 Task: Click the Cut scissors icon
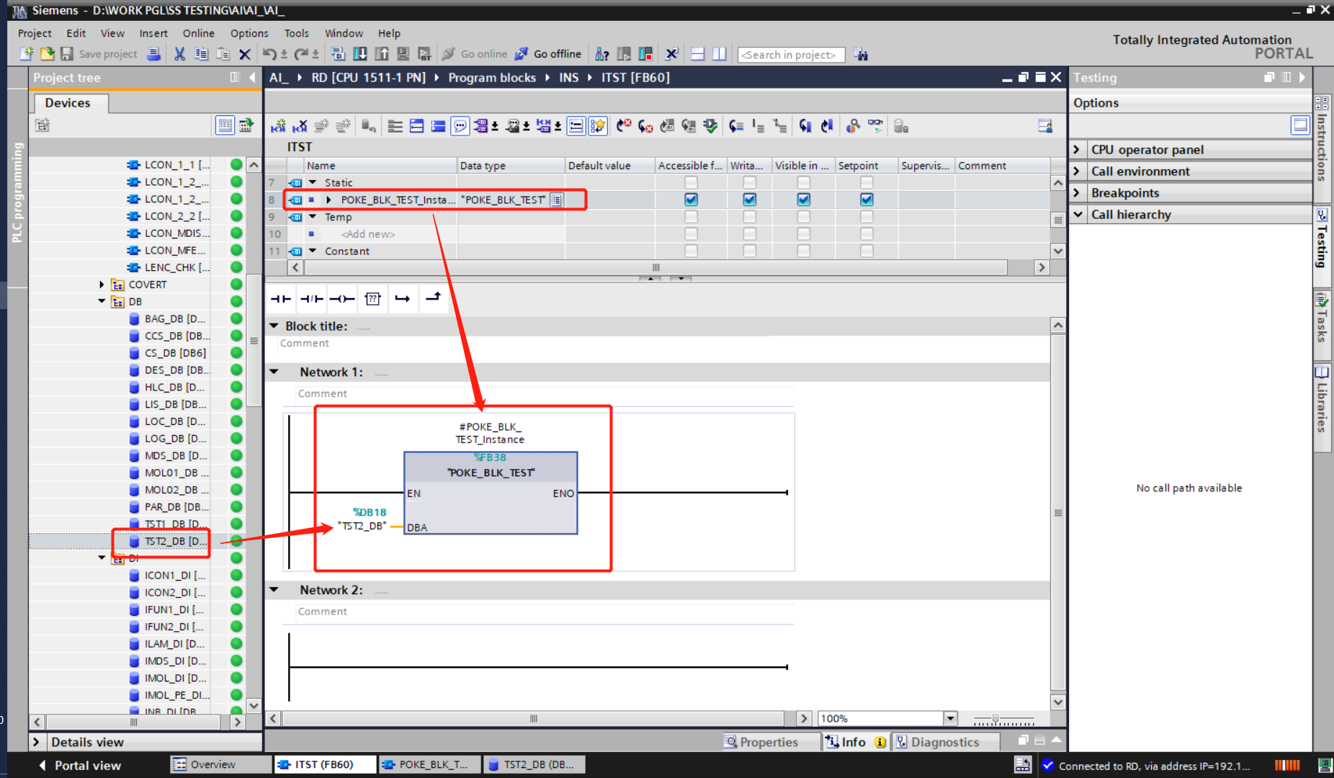[179, 54]
